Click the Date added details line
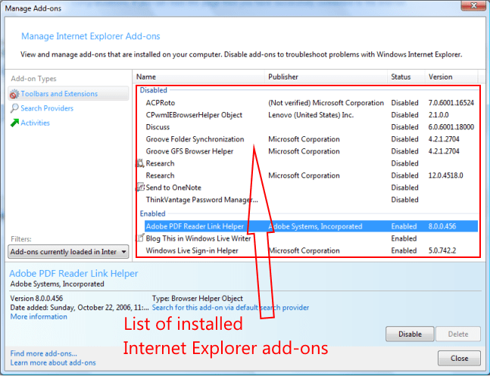Image resolution: width=490 pixels, height=376 pixels. click(x=80, y=308)
